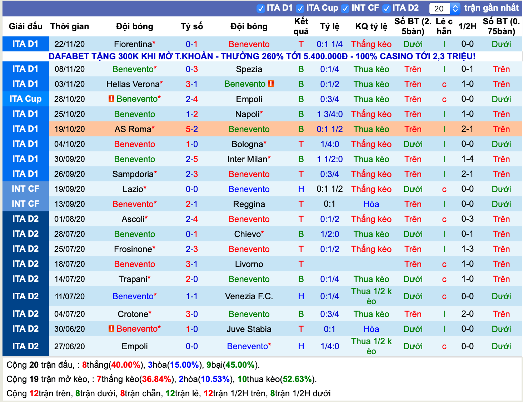This screenshot has height=402, width=523.
Task: Select the ITA D2 league cell on 01/08/20
Action: (26, 219)
